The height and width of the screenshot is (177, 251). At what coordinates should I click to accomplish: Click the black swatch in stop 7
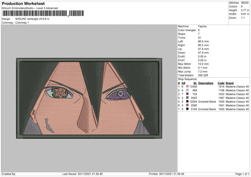187,109
